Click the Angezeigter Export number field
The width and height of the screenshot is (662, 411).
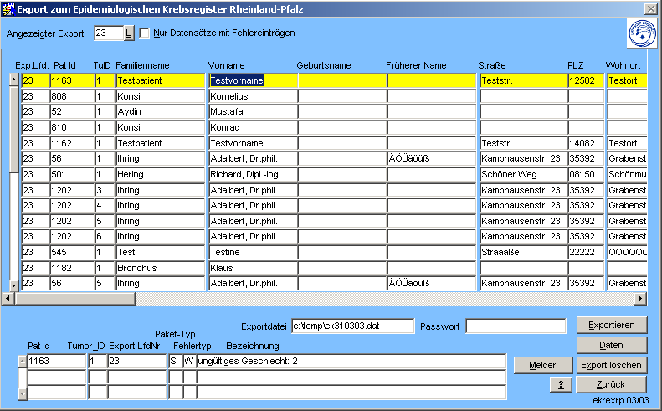(108, 33)
